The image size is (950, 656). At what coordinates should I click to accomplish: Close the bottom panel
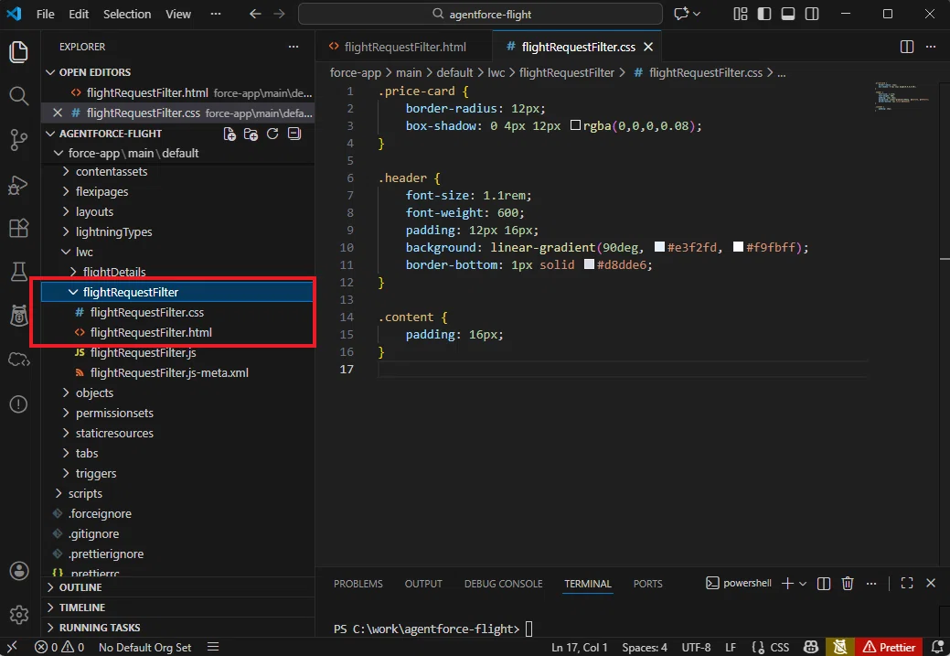click(931, 583)
